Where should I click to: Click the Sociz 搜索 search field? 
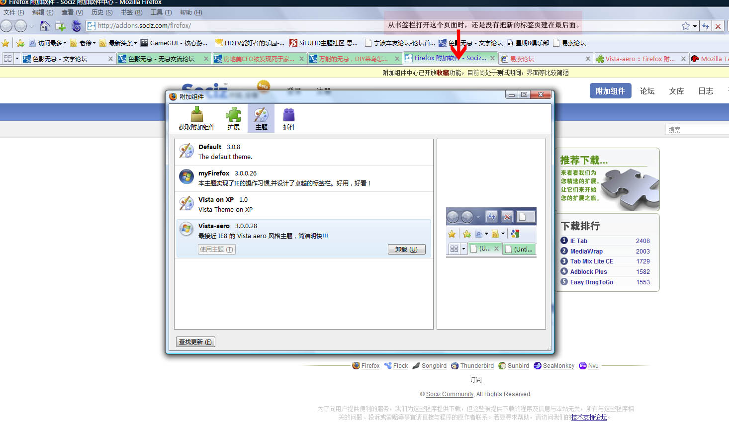[697, 130]
